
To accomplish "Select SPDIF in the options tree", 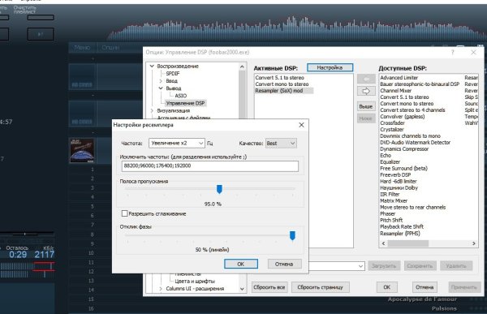I will click(173, 74).
